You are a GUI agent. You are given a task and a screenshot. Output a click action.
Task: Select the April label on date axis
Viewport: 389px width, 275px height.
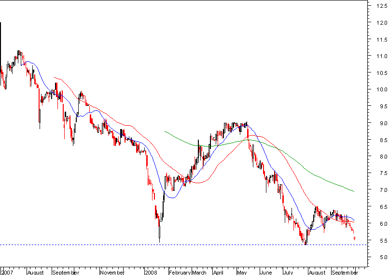click(x=218, y=273)
